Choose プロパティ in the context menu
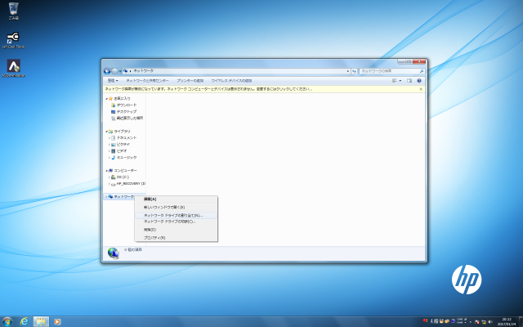523x327 pixels. pos(154,237)
